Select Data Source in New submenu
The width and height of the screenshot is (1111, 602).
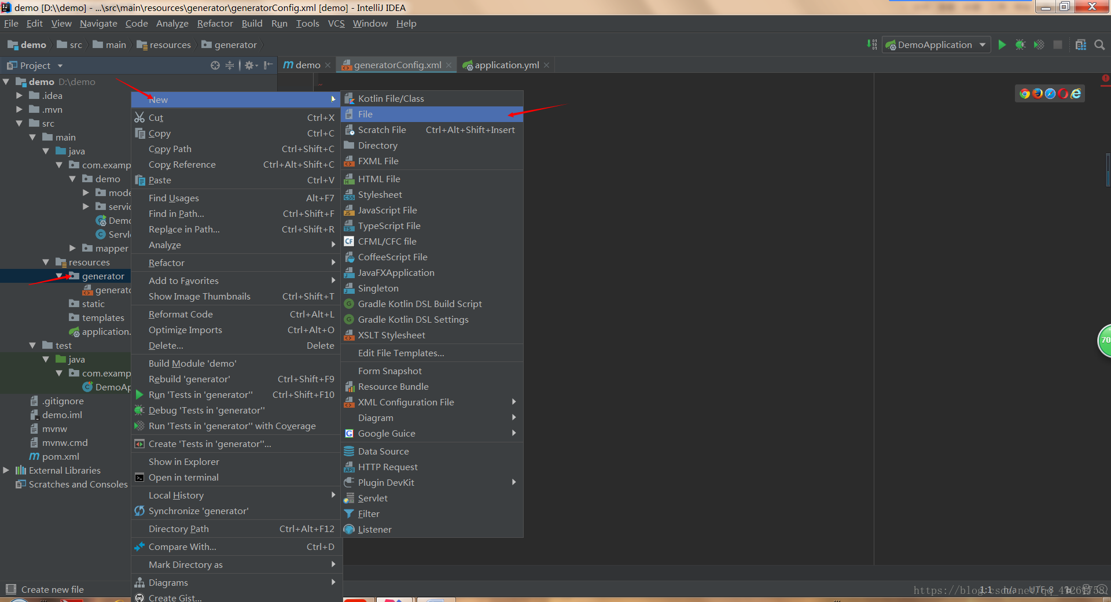pos(432,451)
